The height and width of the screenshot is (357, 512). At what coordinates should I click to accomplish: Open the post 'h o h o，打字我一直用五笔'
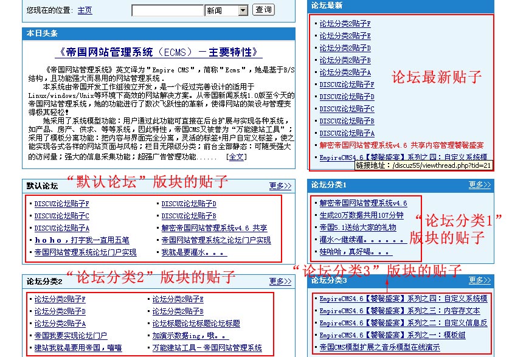(81, 240)
